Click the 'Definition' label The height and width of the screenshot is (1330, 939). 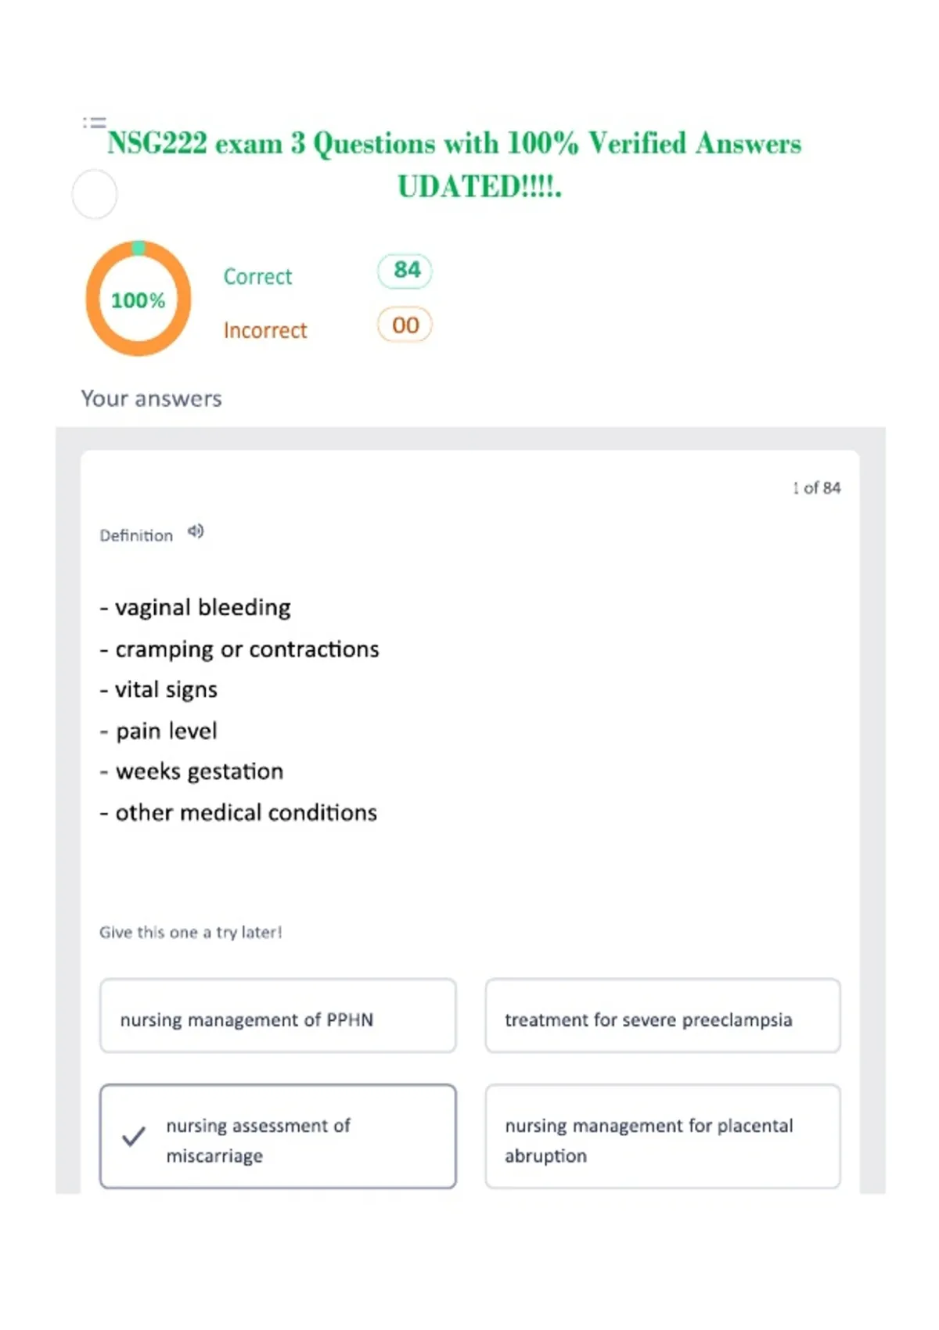point(136,535)
